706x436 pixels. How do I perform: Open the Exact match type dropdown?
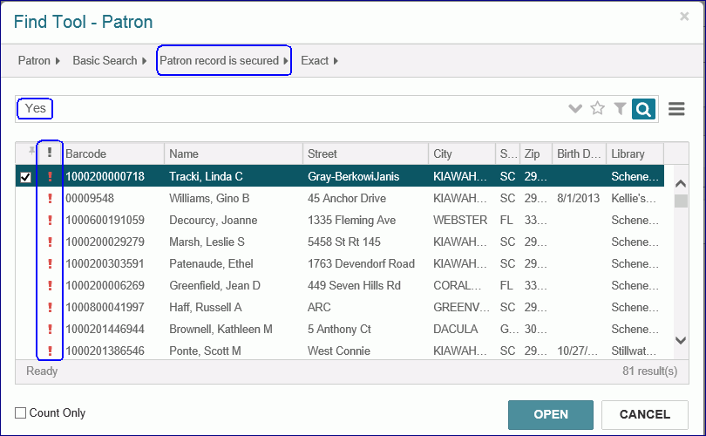coord(319,61)
